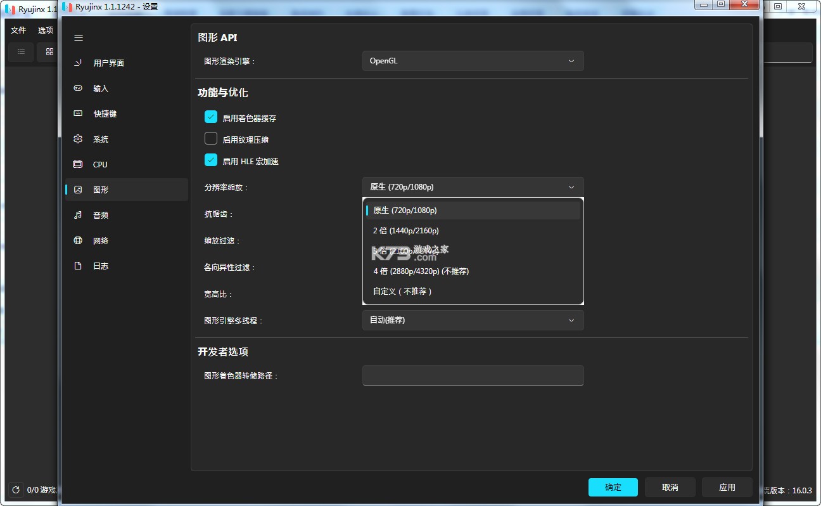821x506 pixels.
Task: Select 自定义 (不推荐) option
Action: (473, 291)
